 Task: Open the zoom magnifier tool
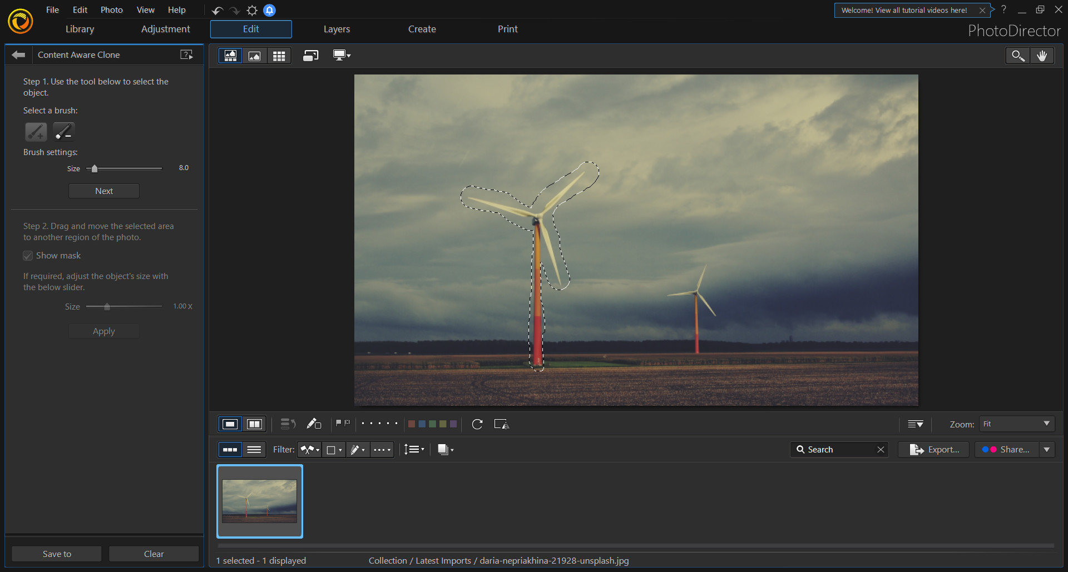(x=1017, y=55)
